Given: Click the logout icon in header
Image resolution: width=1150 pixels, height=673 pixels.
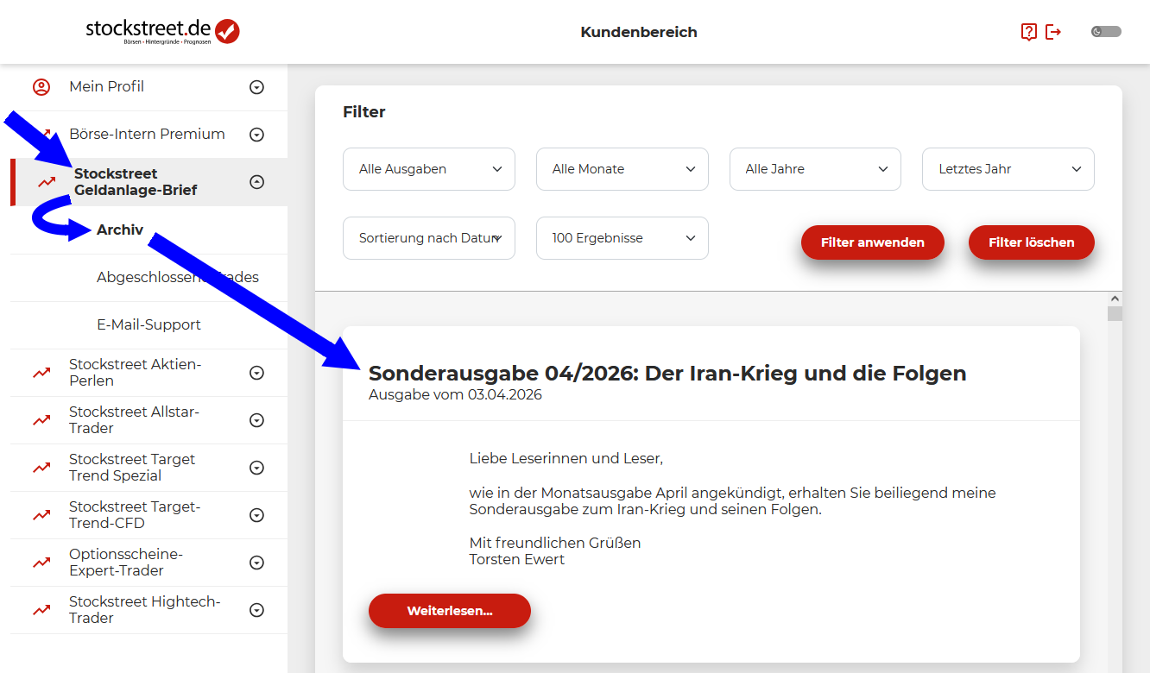Looking at the screenshot, I should (1053, 32).
